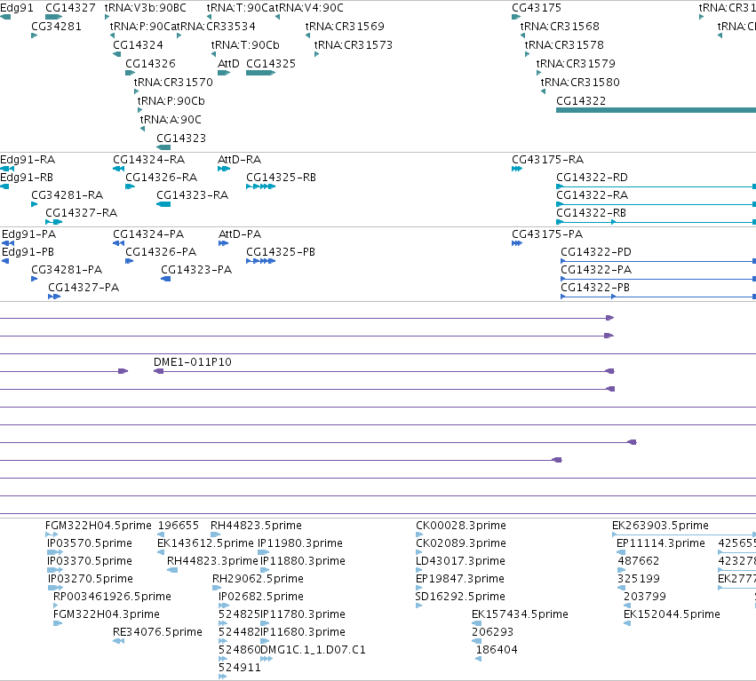The height and width of the screenshot is (681, 756).
Task: Select the AttD-RA transcript
Action: pos(224,169)
